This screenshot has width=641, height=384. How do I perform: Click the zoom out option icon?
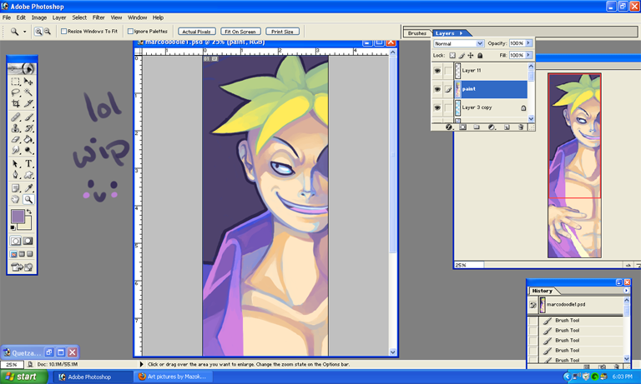click(48, 32)
